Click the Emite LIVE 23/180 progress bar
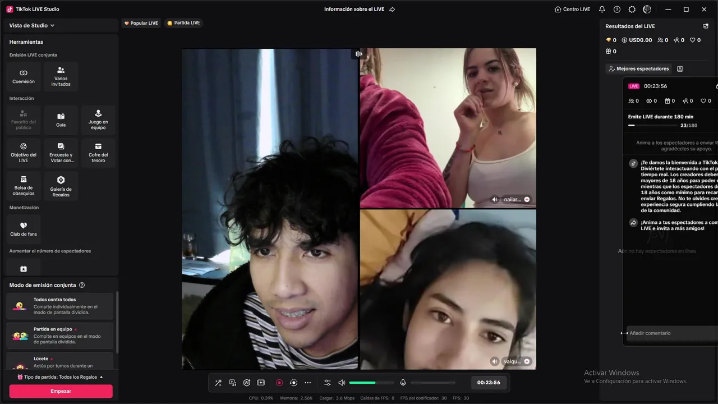 (x=653, y=126)
